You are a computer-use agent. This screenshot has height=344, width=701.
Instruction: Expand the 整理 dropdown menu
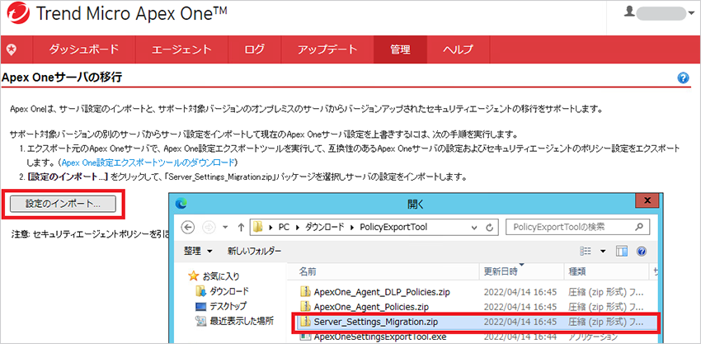[196, 250]
